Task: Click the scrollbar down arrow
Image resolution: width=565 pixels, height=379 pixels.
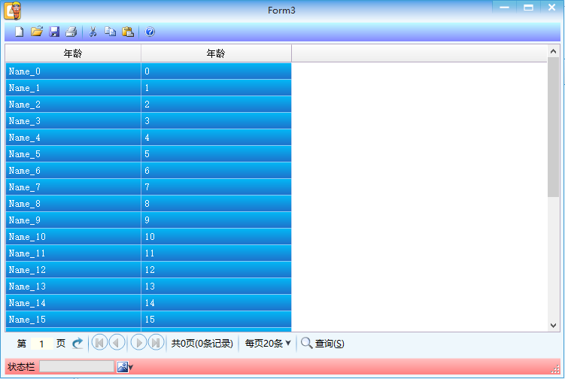Action: [554, 326]
